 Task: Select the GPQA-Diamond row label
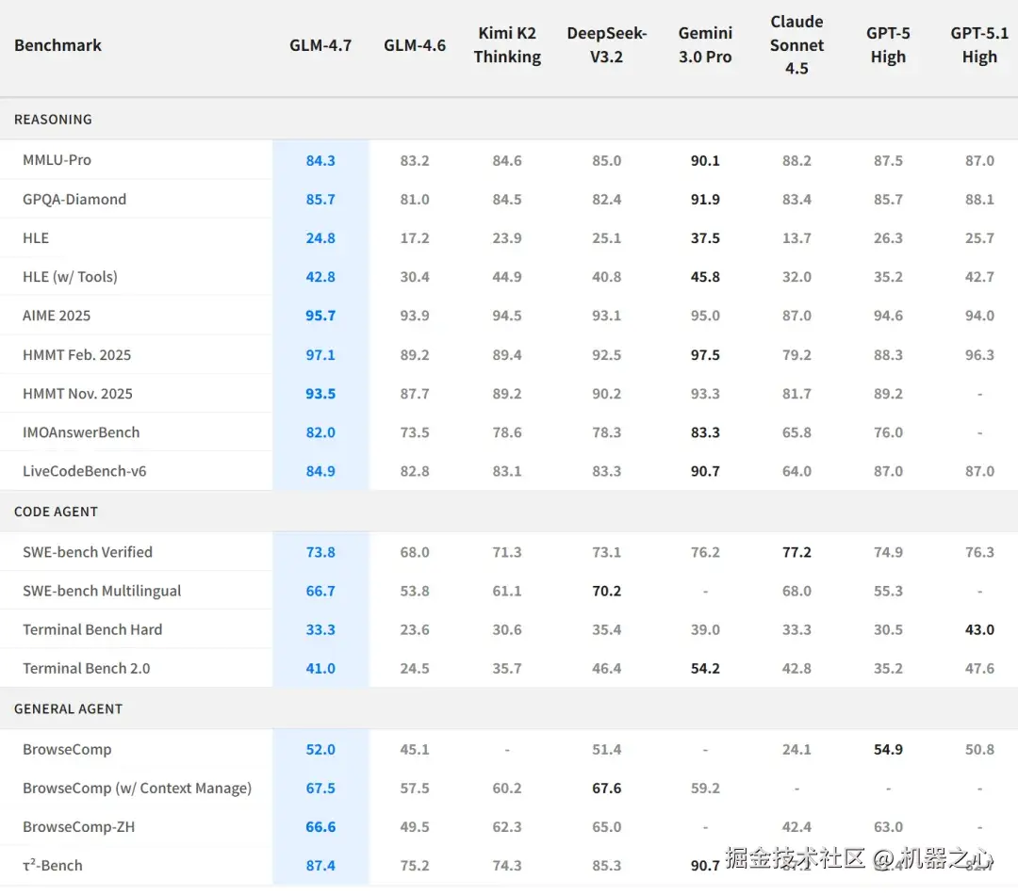(x=74, y=199)
